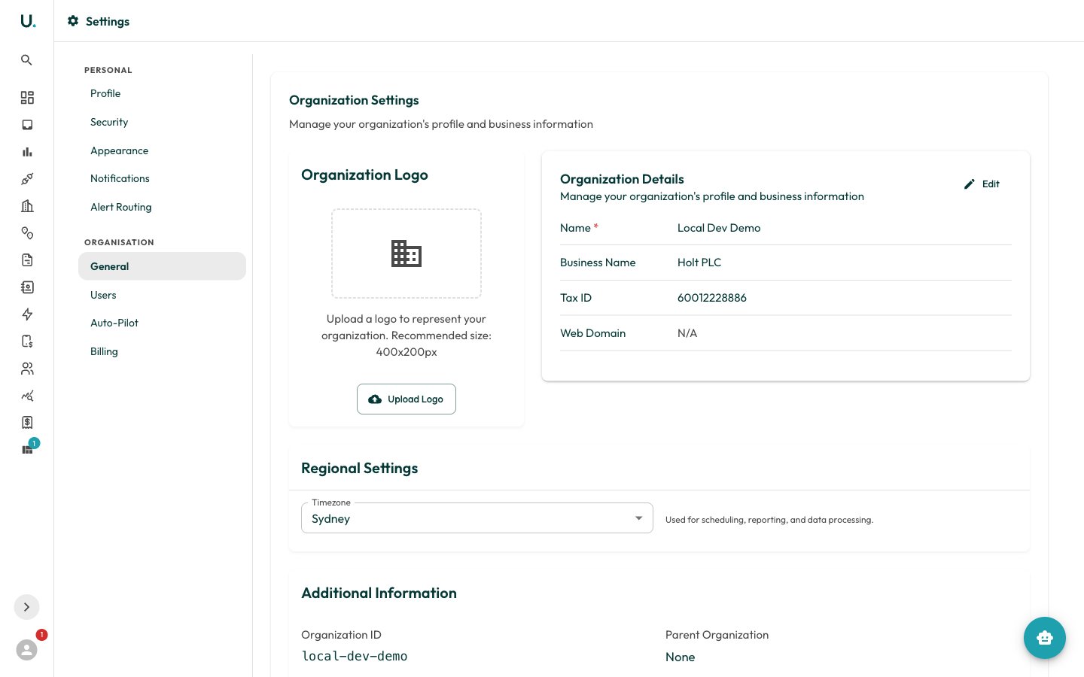Go to Appearance settings
The image size is (1084, 677).
point(162,150)
